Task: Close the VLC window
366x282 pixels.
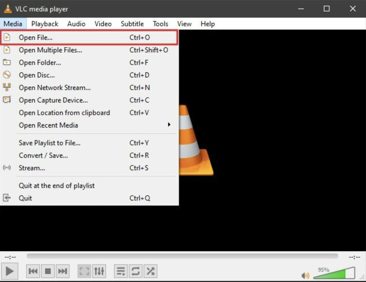Action: (x=353, y=9)
